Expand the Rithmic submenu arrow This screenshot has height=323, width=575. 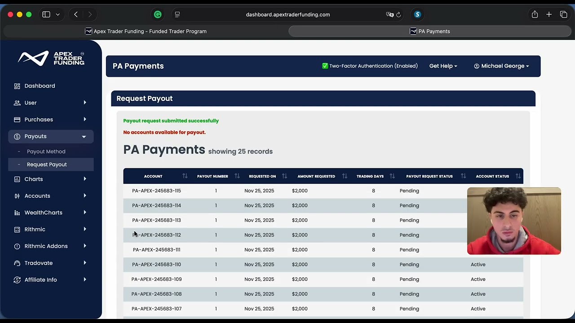pos(84,229)
